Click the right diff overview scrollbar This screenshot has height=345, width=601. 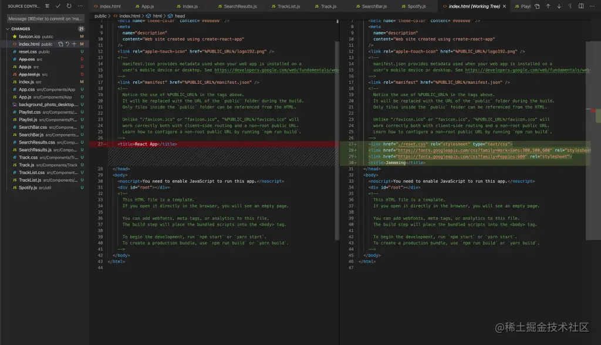coord(593,141)
